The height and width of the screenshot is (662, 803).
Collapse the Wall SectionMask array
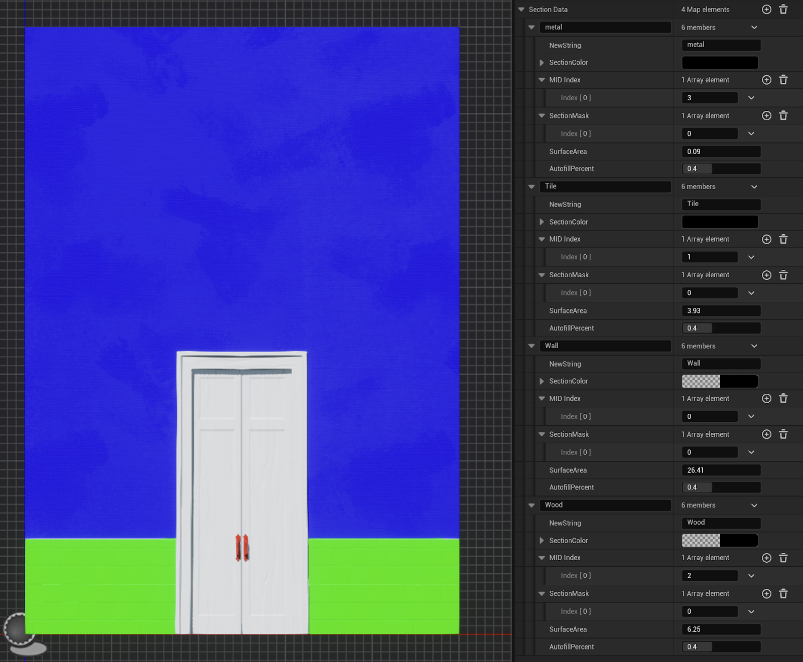pos(542,434)
